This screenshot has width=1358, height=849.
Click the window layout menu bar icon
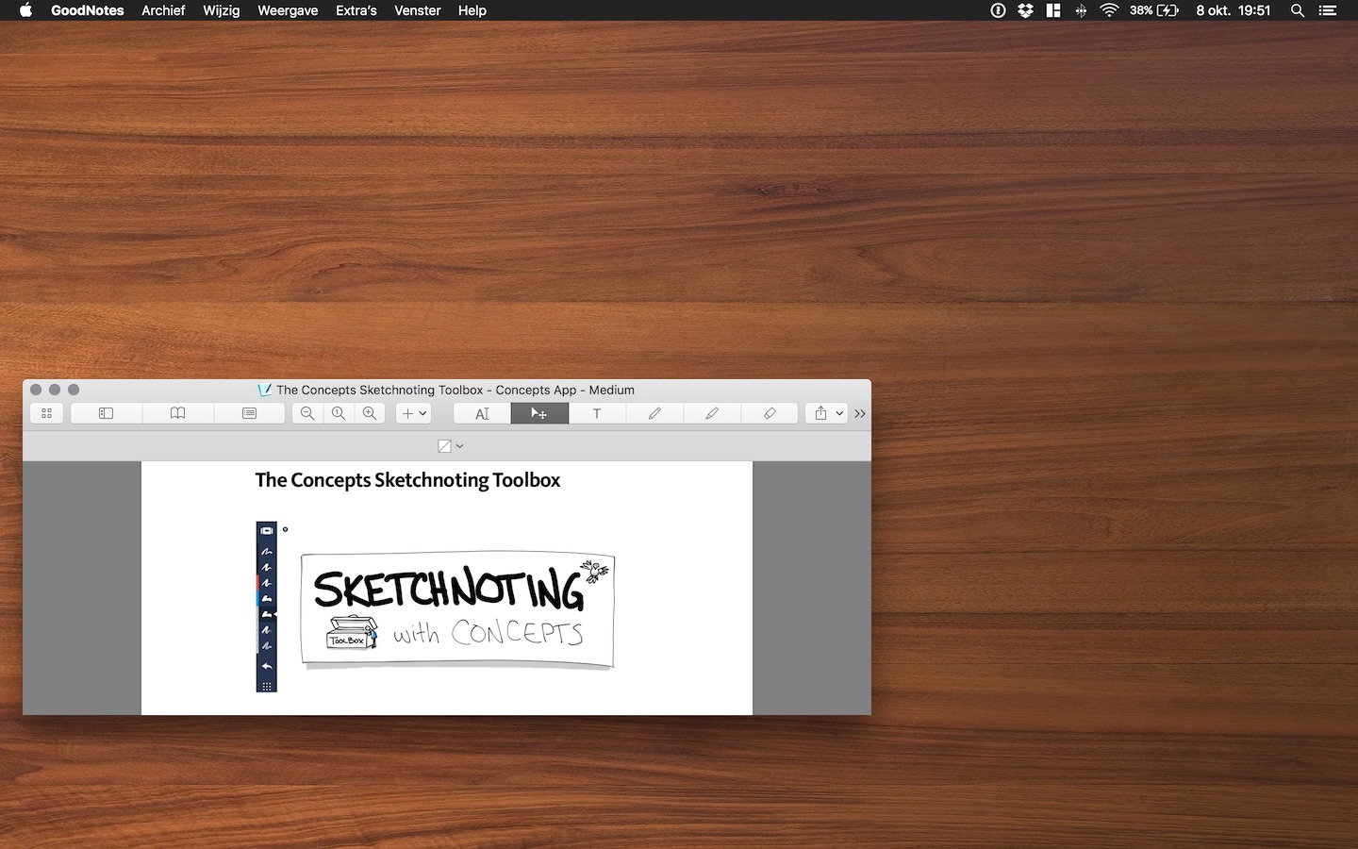pos(1053,10)
